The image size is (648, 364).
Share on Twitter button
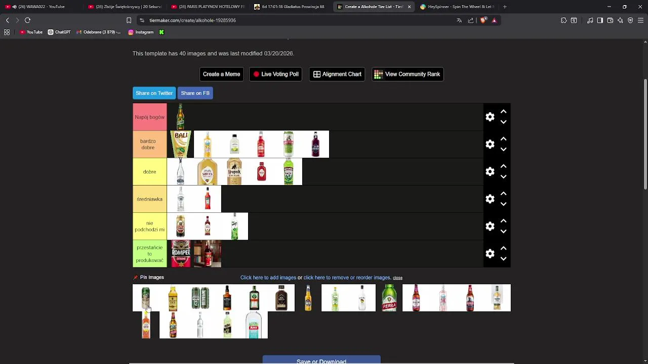(x=154, y=93)
